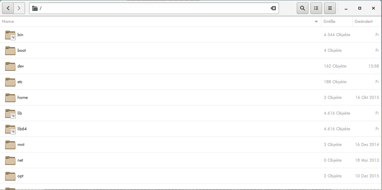Click the lib symlink folder icon
The image size is (382, 190).
[10, 113]
